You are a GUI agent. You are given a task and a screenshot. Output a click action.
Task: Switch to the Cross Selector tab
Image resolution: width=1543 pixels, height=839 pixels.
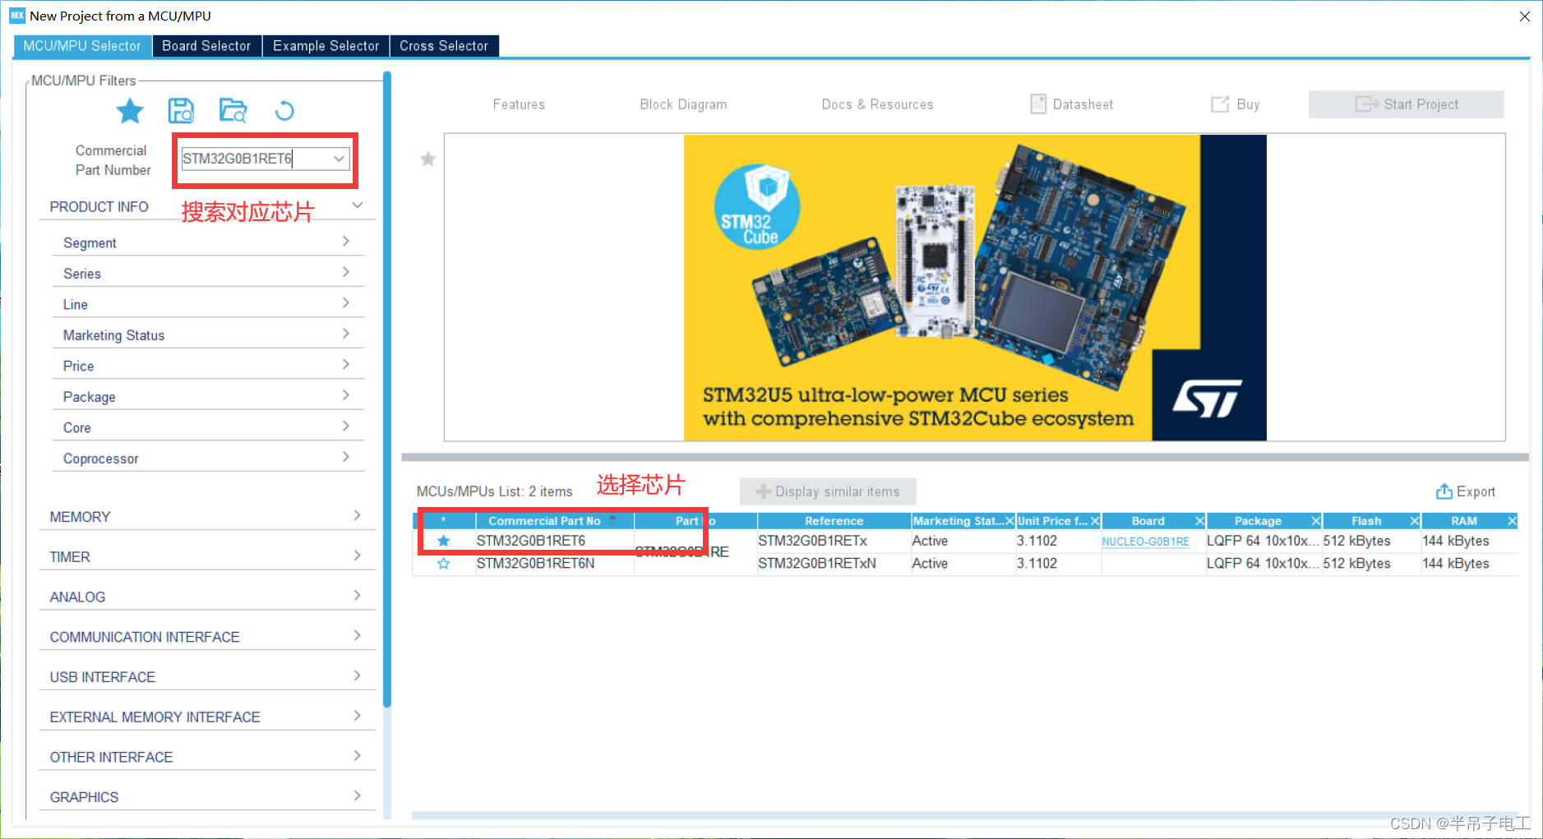(x=444, y=45)
